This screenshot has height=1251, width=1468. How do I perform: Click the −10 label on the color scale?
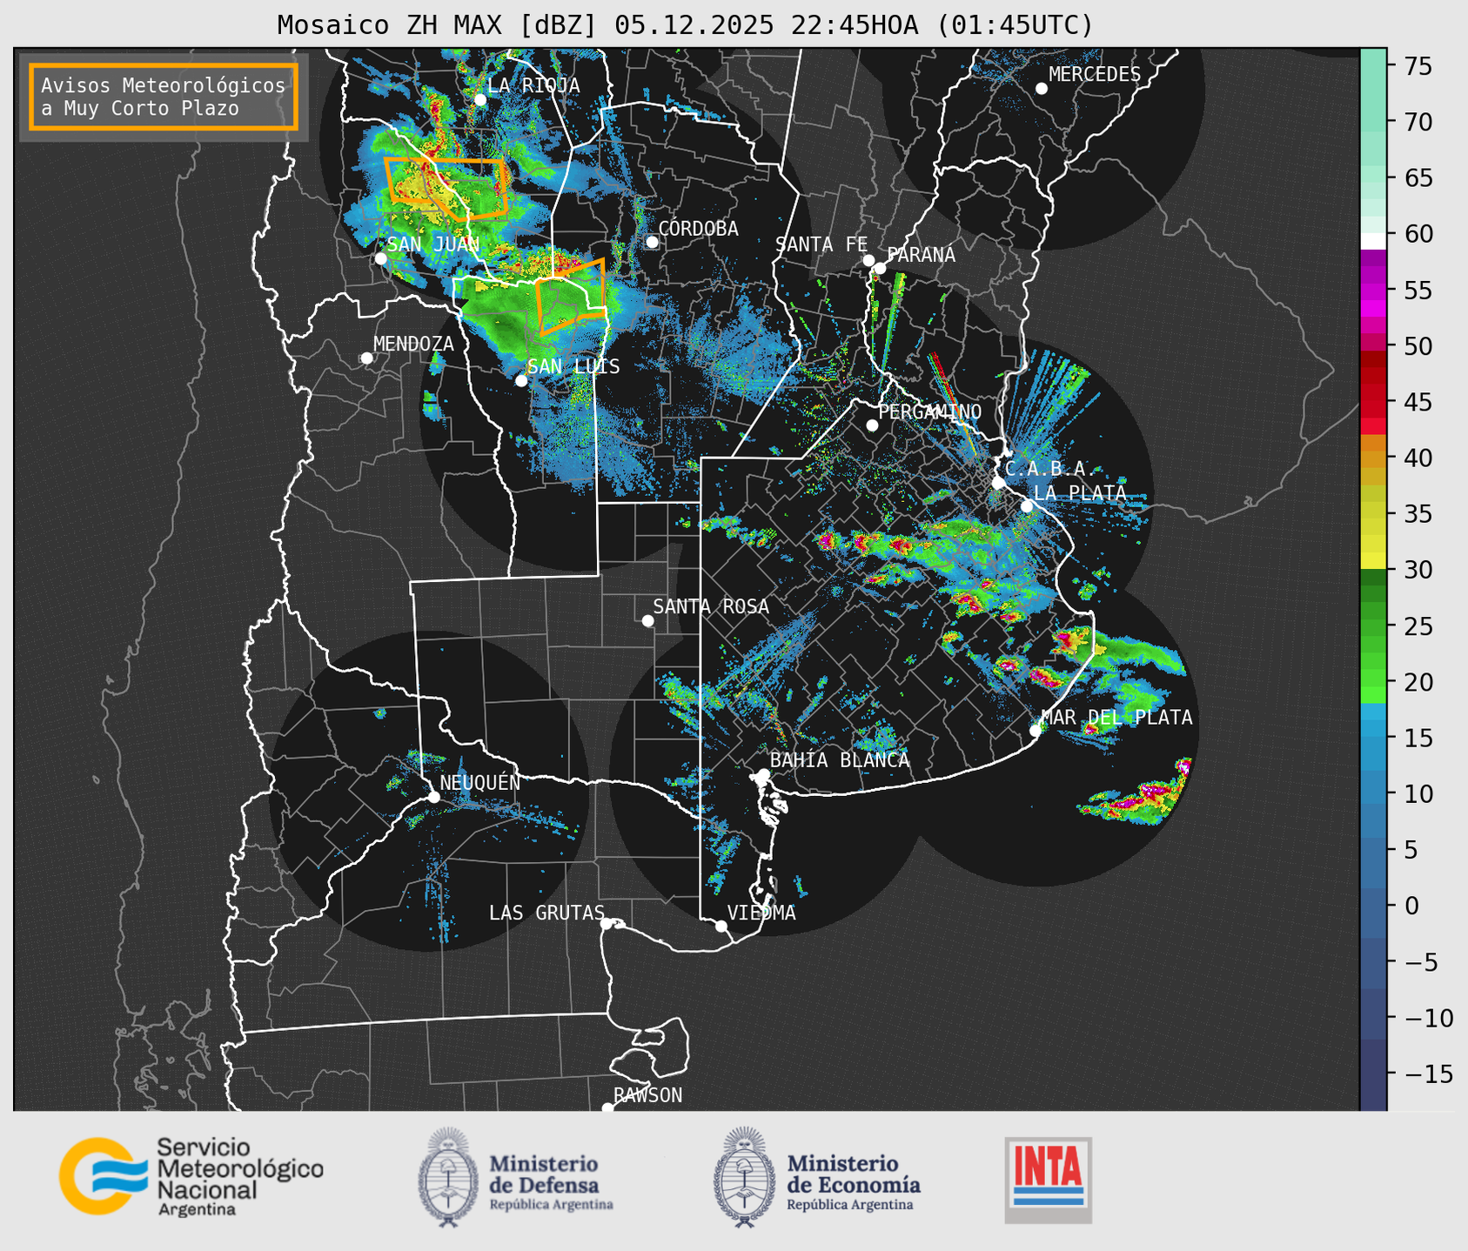(x=1427, y=1018)
